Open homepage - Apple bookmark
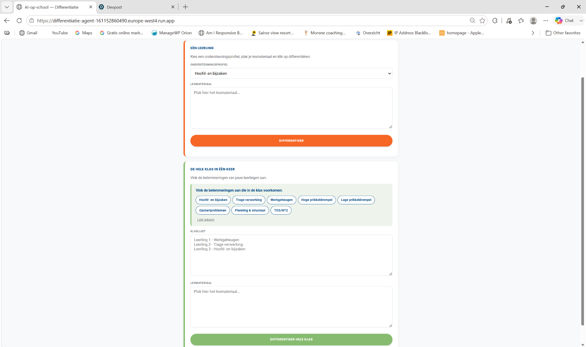586x347 pixels. coord(462,33)
